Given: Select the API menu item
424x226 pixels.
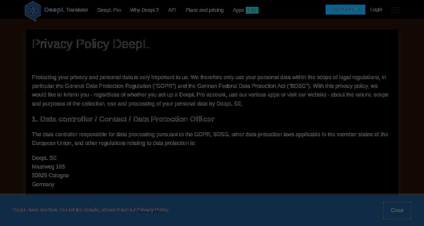Looking at the screenshot, I should pos(172,10).
